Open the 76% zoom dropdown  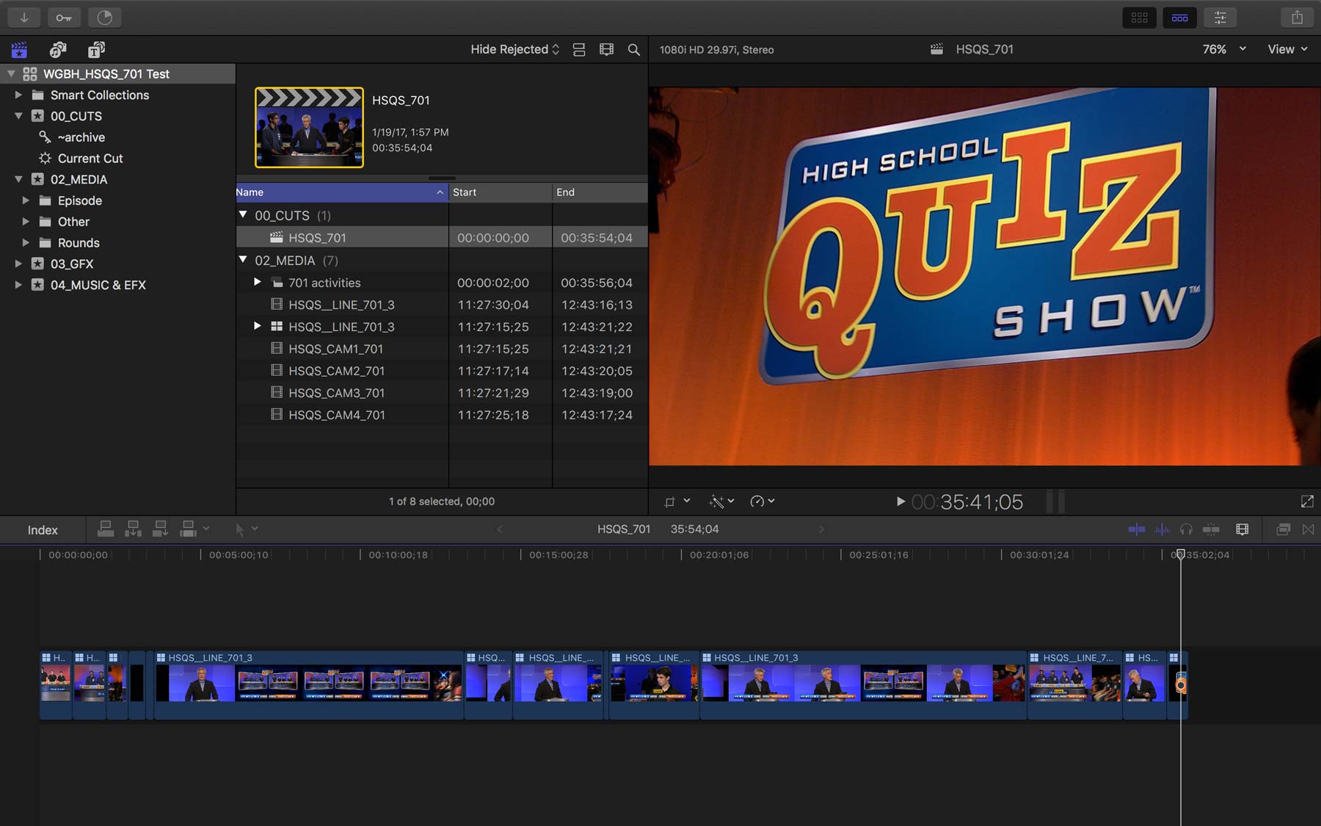[1224, 49]
